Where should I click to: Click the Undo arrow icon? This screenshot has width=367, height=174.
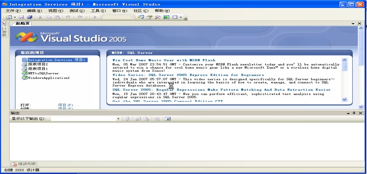point(68,17)
